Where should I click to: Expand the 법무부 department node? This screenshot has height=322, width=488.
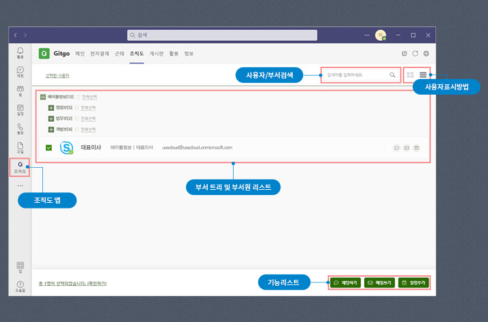[x=51, y=119]
